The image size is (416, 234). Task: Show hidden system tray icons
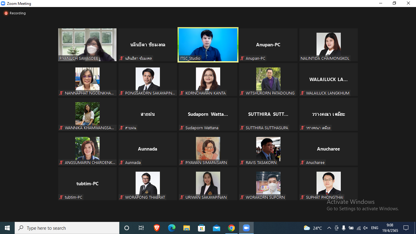click(x=329, y=228)
